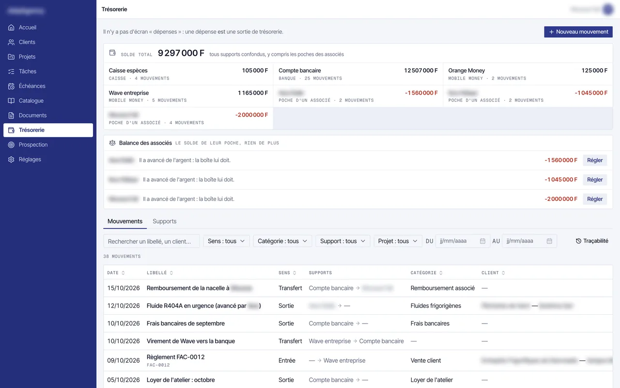Sort table by Date column arrows
Viewport: 620px width, 388px height.
click(x=123, y=273)
